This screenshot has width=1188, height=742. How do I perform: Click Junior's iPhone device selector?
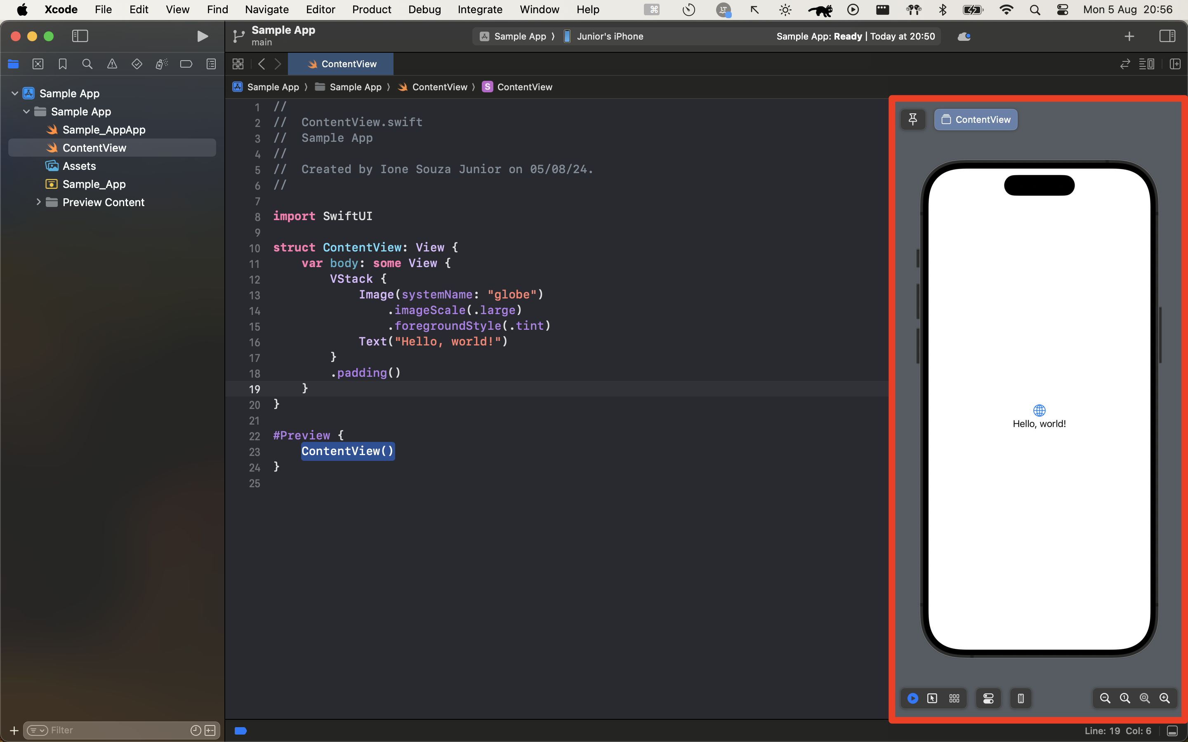[609, 36]
